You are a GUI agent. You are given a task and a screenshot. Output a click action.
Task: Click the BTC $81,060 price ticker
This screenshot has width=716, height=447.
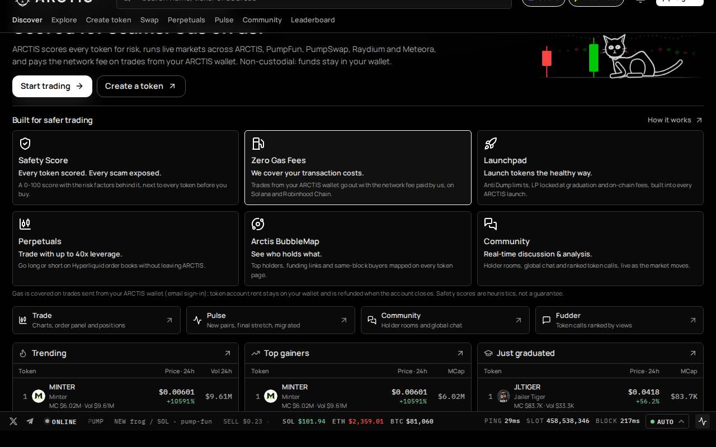coord(412,421)
